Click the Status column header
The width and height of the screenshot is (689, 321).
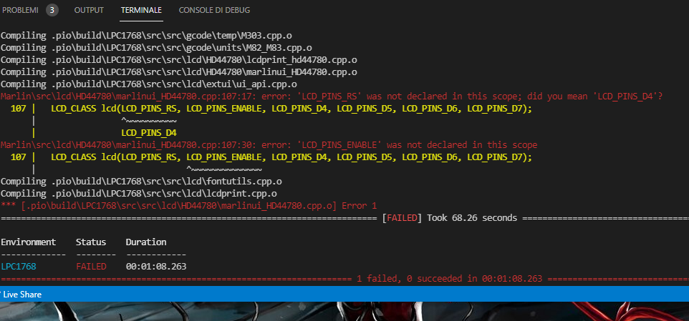tap(91, 242)
